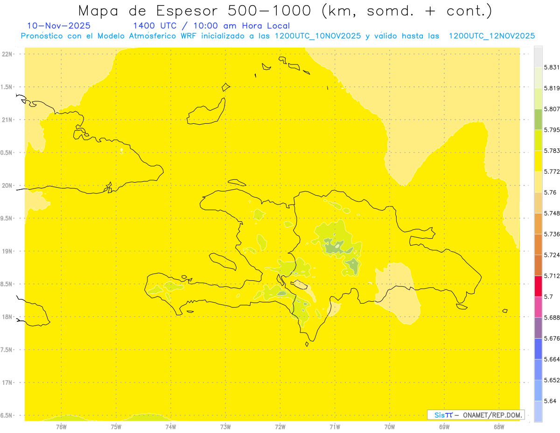Image resolution: width=560 pixels, height=433 pixels.
Task: Click the longitude axis label "75W"
Action: (x=116, y=426)
